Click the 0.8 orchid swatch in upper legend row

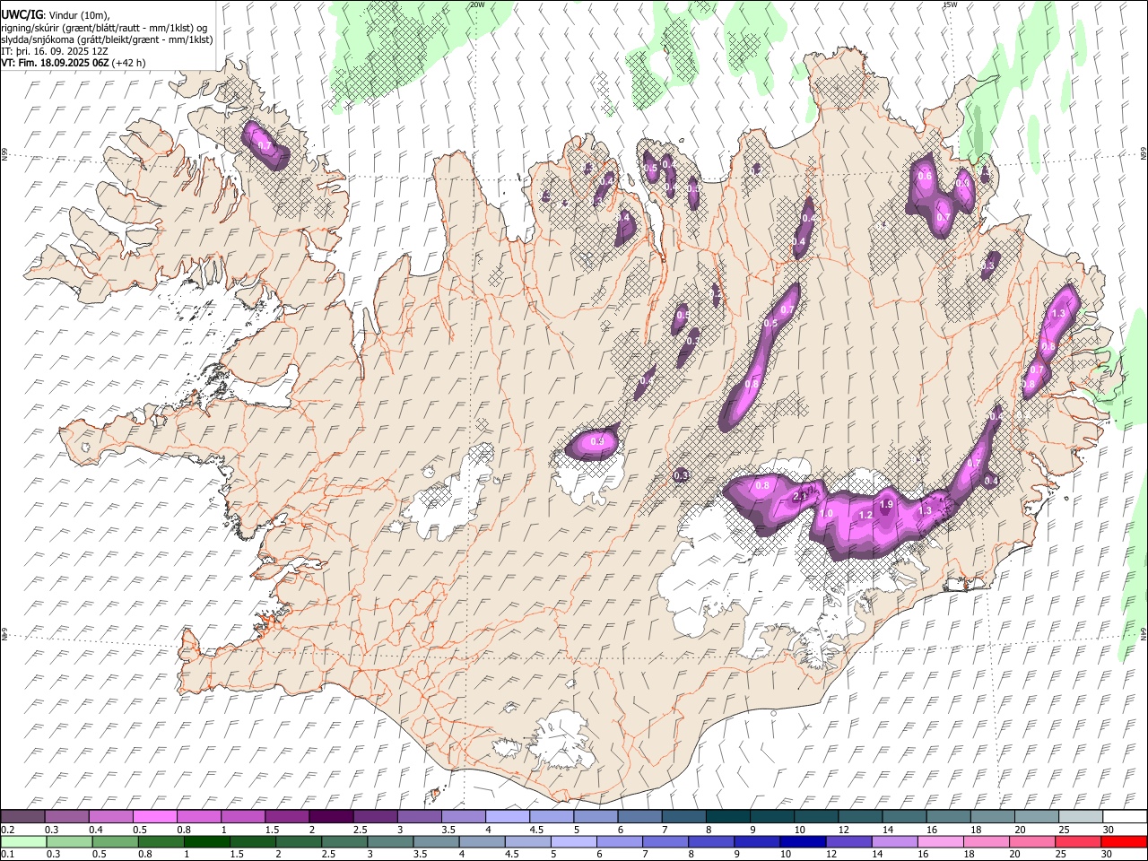(x=198, y=817)
